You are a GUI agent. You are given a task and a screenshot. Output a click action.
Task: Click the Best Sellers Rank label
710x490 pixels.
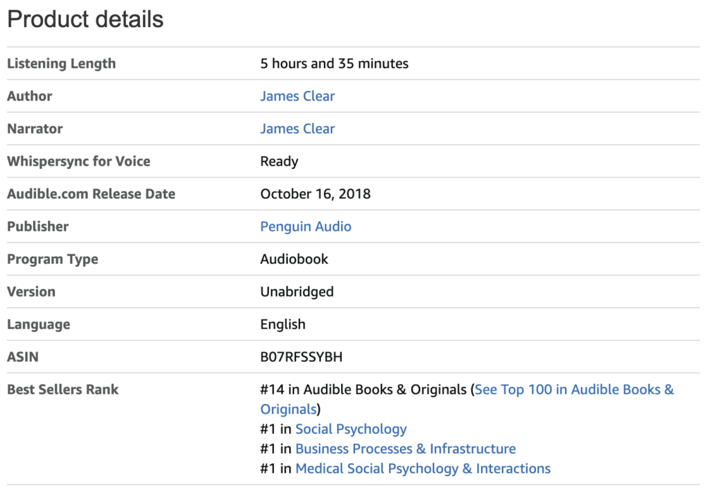(63, 390)
